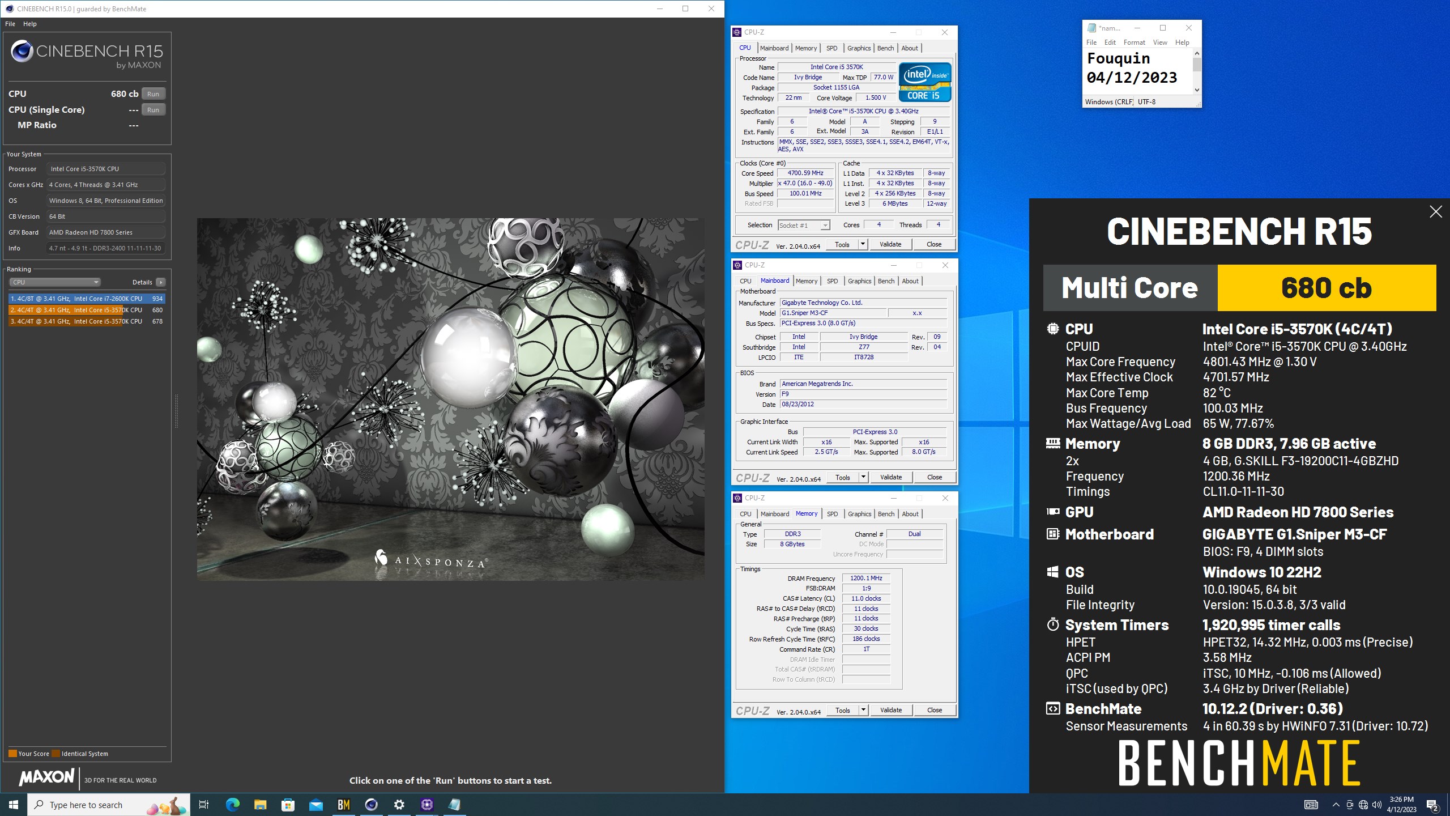Open News and interests in the taskbar
1450x816 pixels.
coord(1311,805)
